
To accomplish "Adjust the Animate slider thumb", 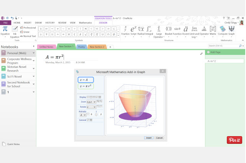I will point(96,115).
